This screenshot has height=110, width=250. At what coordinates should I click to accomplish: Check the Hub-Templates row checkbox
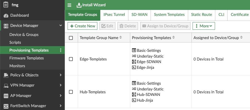71,92
